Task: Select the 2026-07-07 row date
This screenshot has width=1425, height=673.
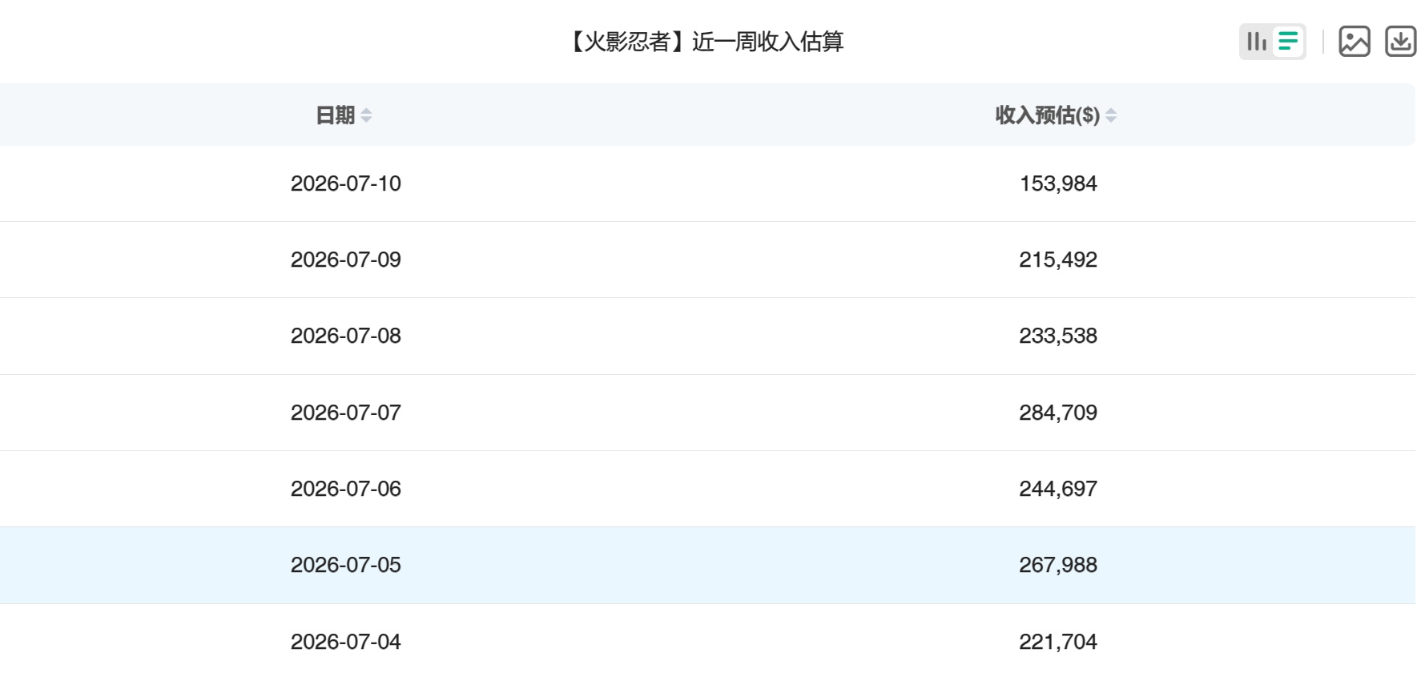Action: pos(346,413)
